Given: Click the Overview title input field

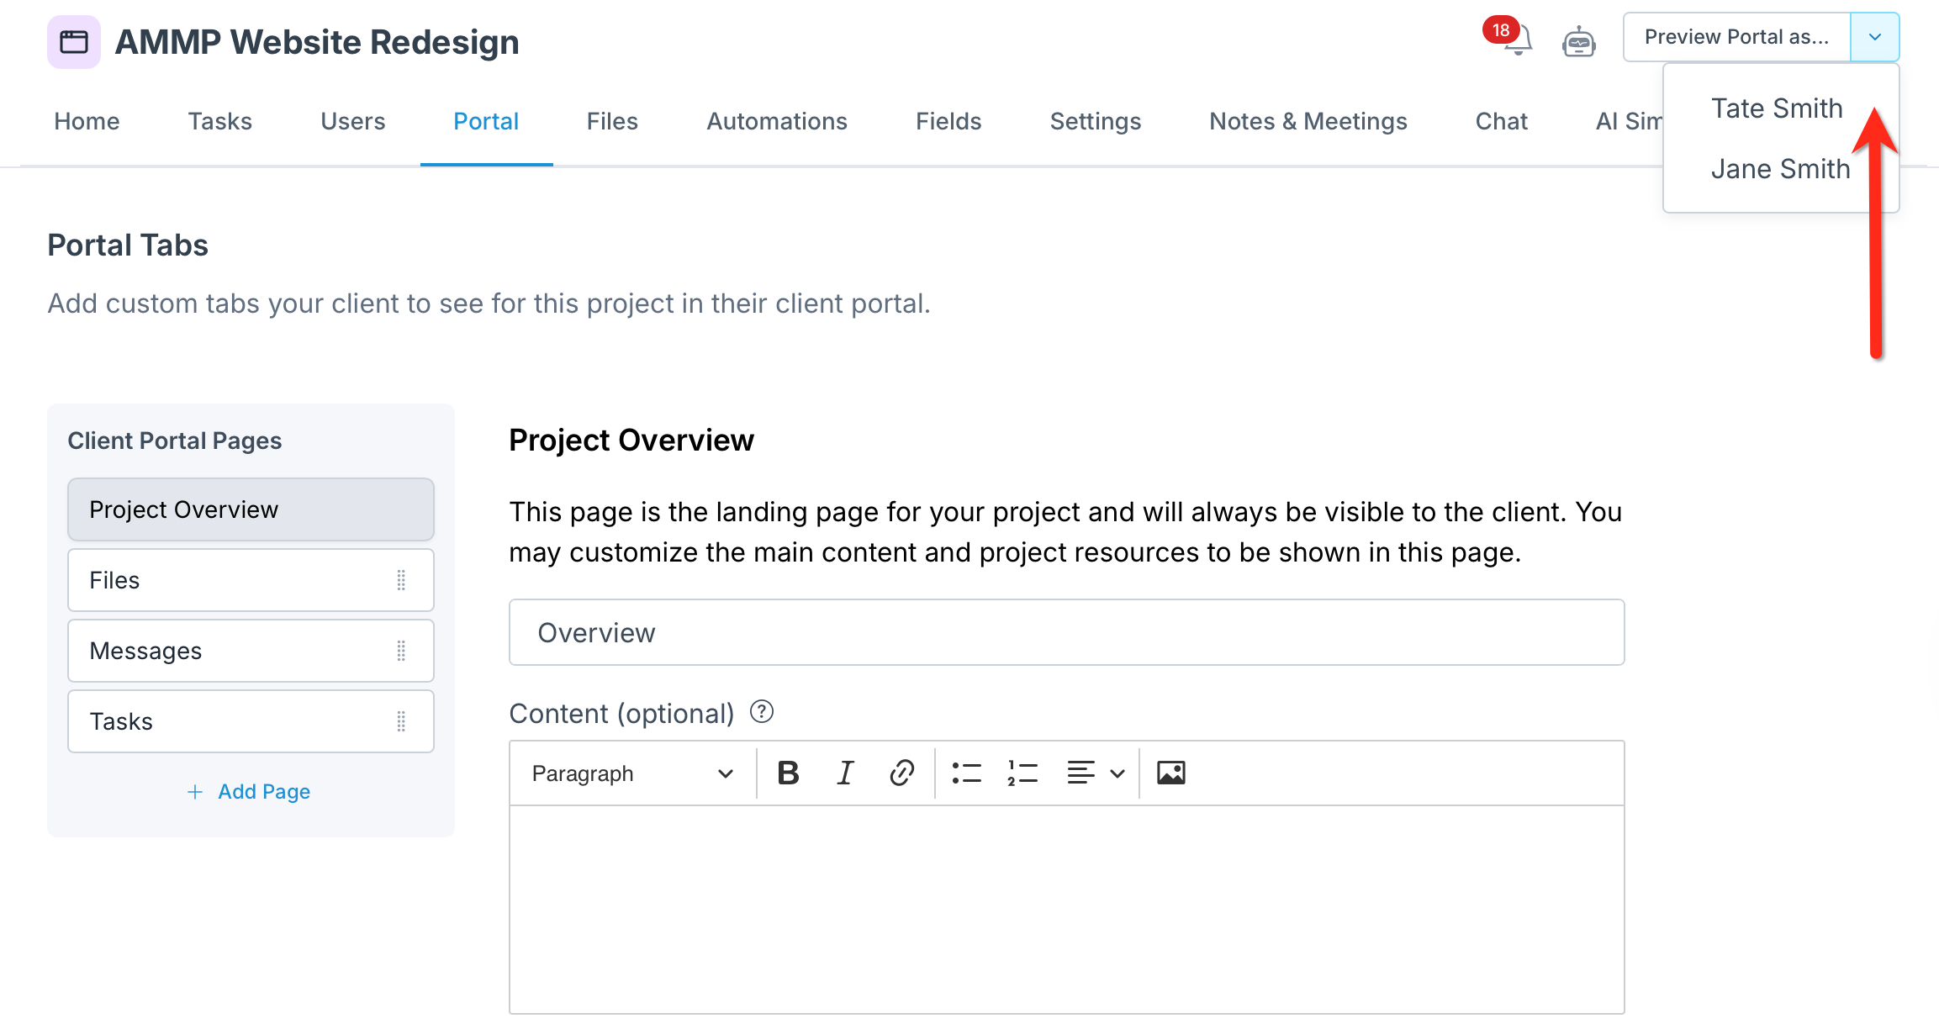Looking at the screenshot, I should [1065, 632].
